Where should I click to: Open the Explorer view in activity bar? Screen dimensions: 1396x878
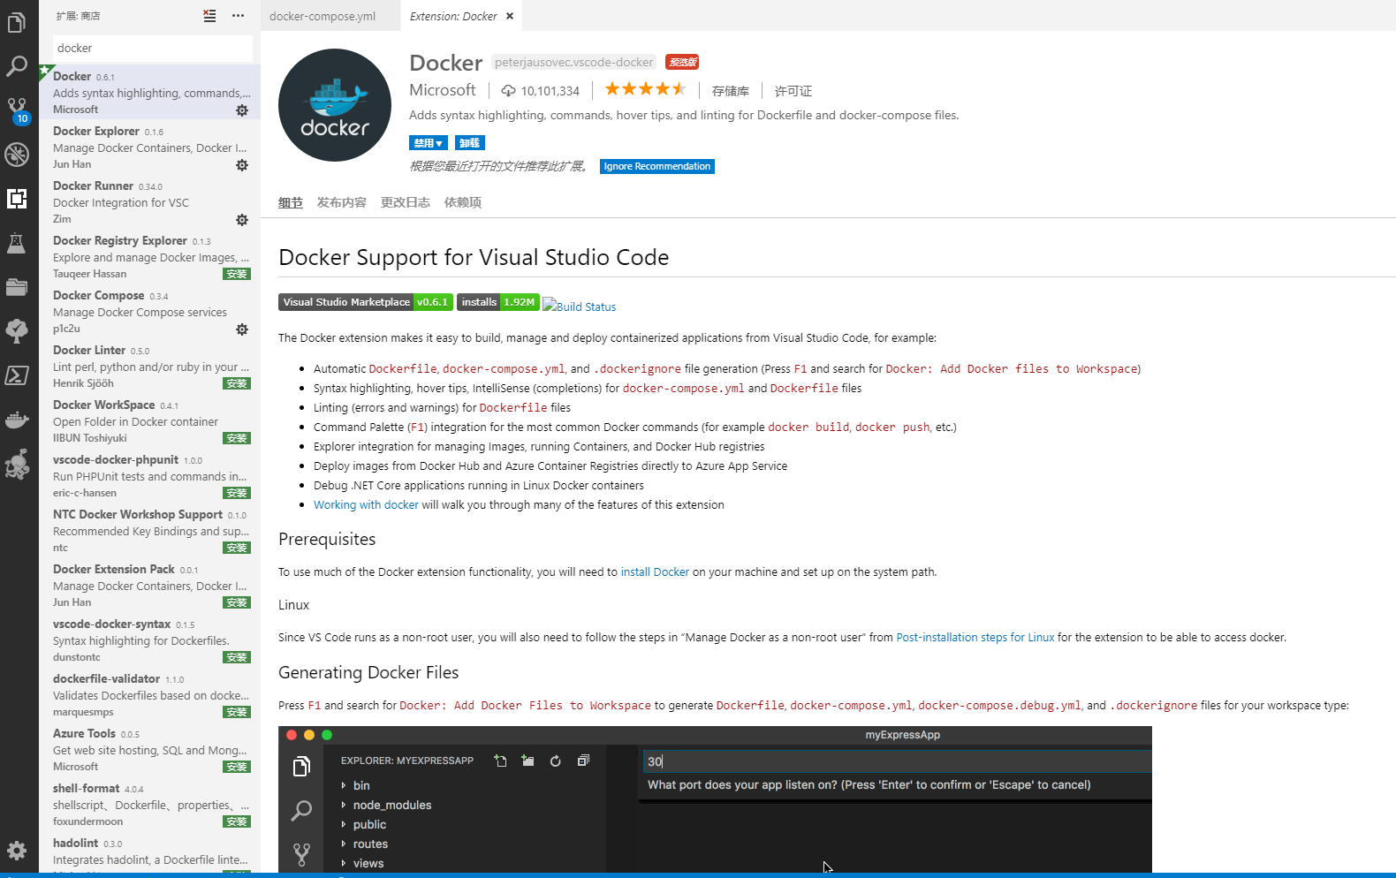tap(17, 21)
